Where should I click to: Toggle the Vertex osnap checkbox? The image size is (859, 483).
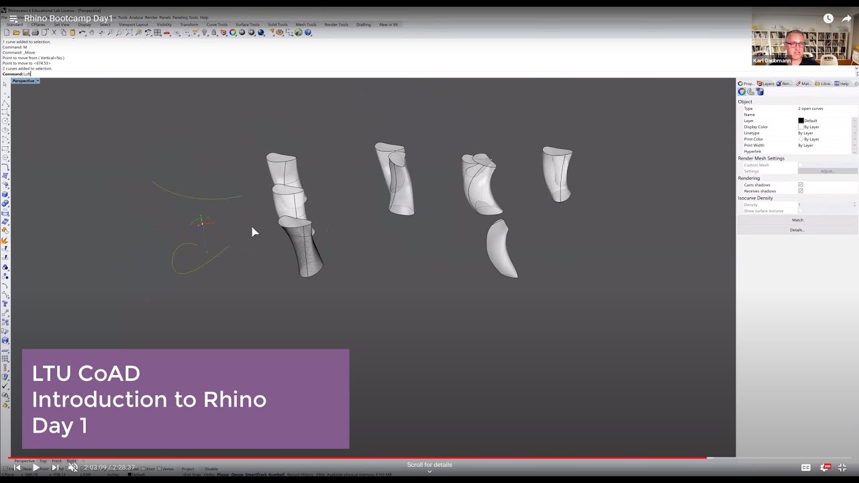pos(159,469)
